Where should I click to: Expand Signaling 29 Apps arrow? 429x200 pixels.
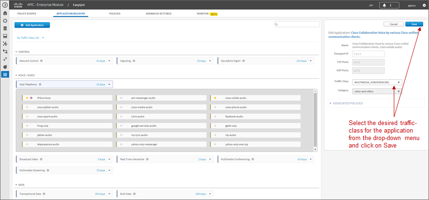(x=210, y=61)
